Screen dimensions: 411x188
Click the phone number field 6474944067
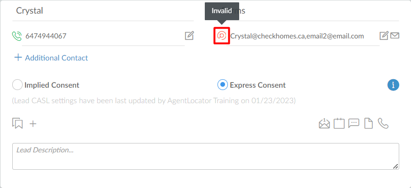click(x=103, y=36)
